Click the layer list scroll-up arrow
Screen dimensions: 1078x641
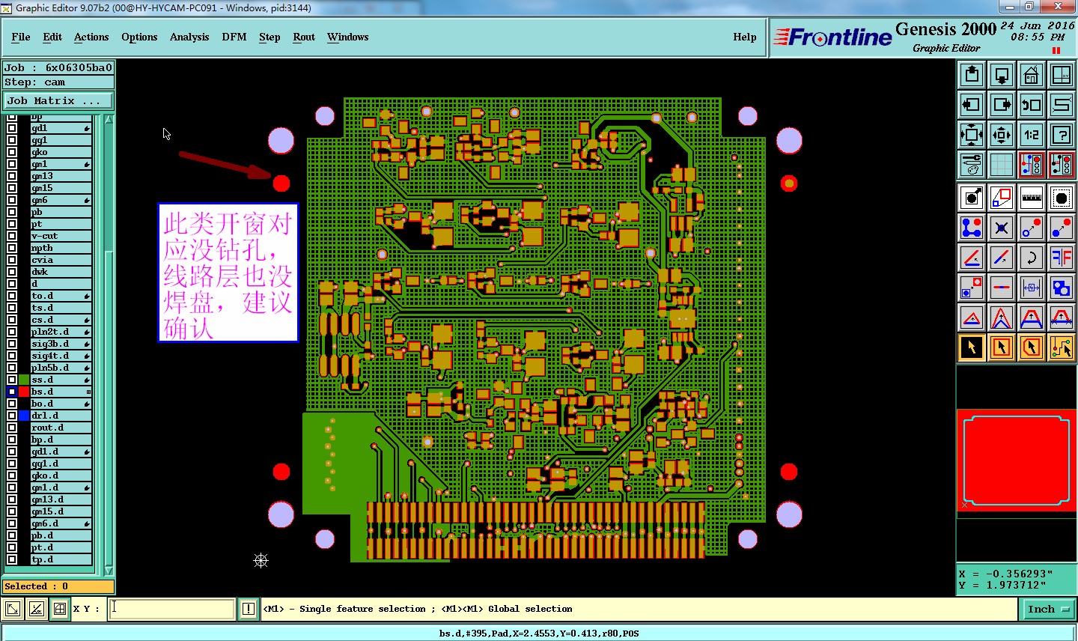109,120
